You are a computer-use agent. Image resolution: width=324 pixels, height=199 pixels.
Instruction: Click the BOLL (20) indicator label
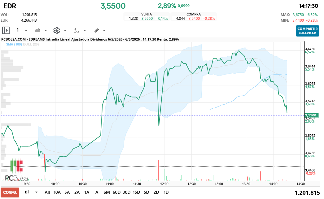click(x=31, y=44)
